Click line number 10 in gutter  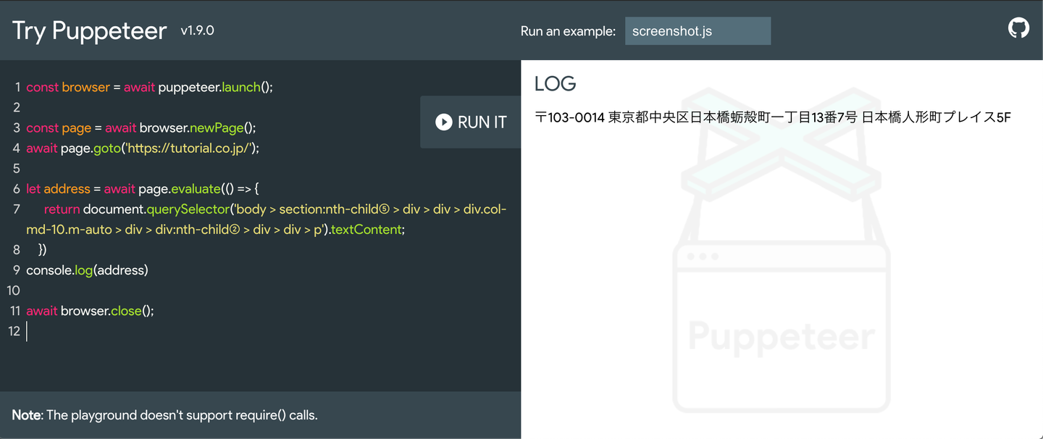click(x=13, y=290)
